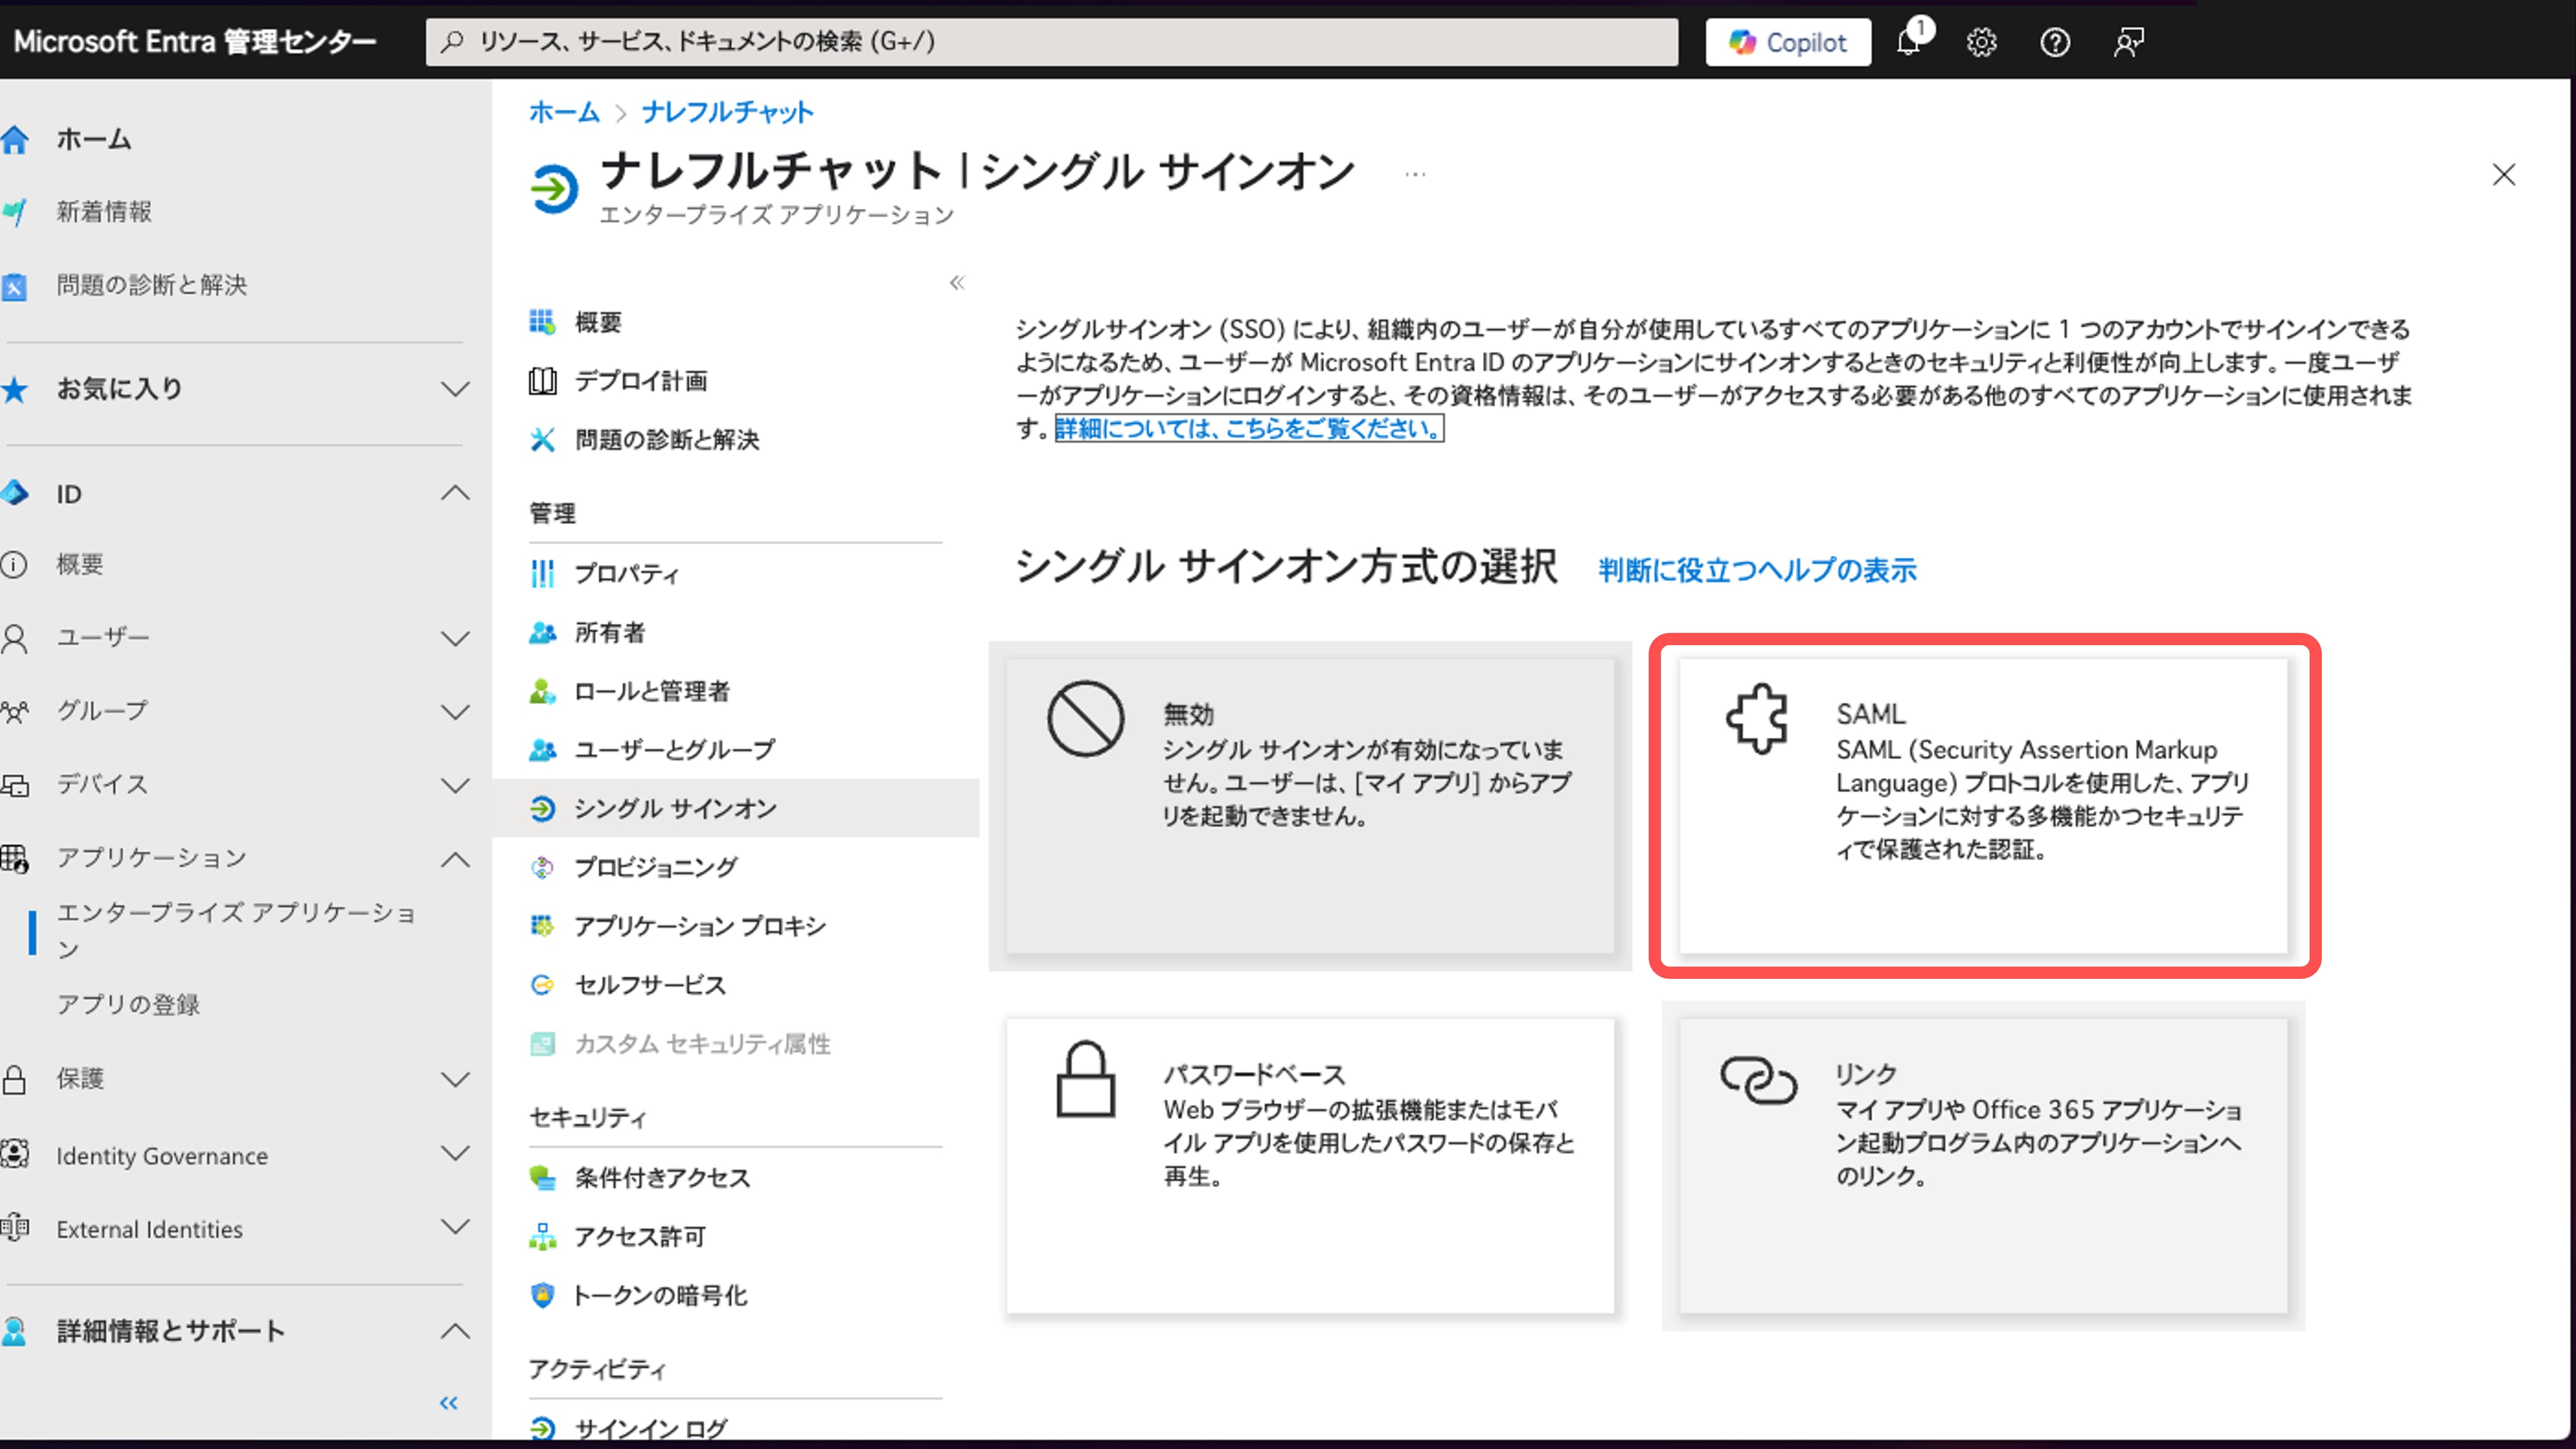The image size is (2576, 1449).
Task: Select the SAML sign-on method card
Action: [1984, 806]
